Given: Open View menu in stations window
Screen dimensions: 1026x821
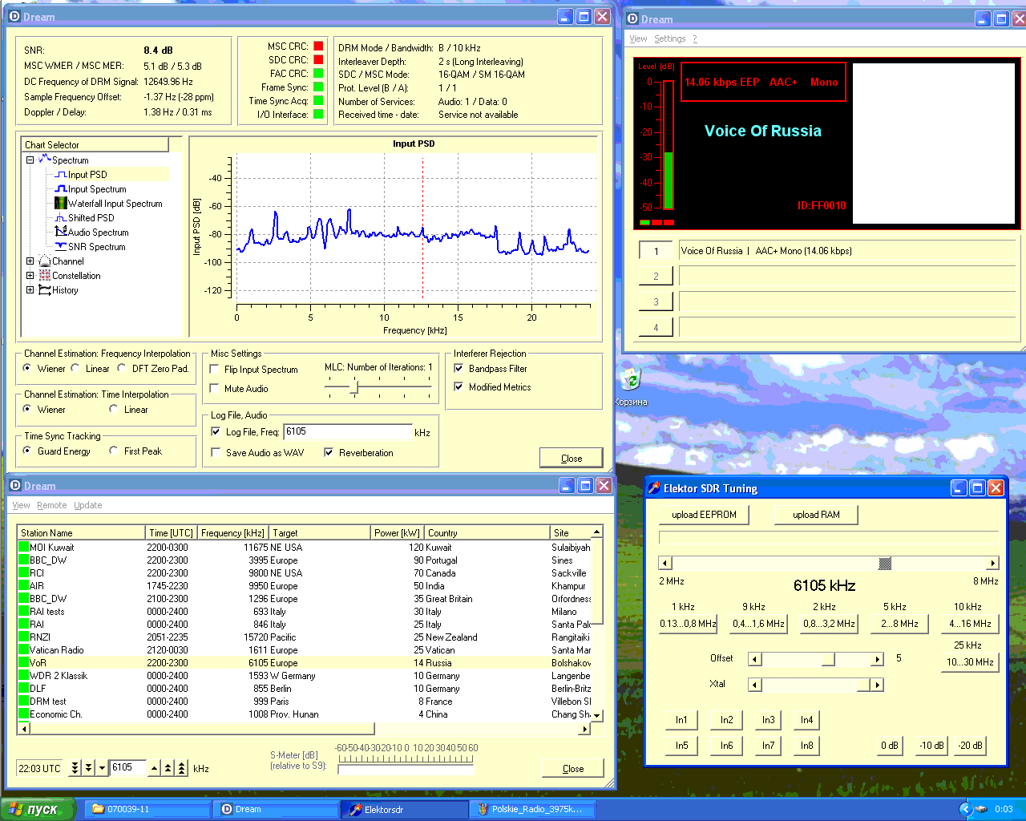Looking at the screenshot, I should tap(21, 505).
